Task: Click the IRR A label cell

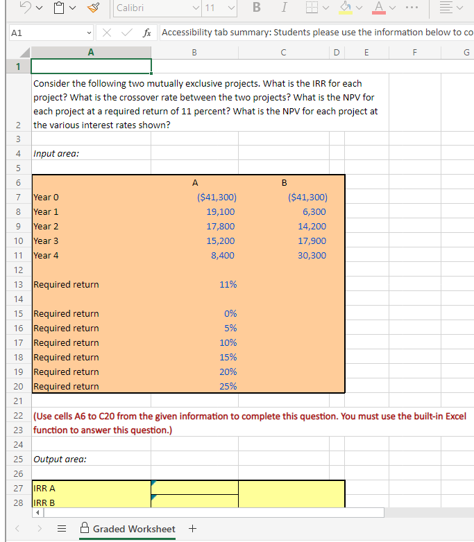Action: [x=92, y=488]
